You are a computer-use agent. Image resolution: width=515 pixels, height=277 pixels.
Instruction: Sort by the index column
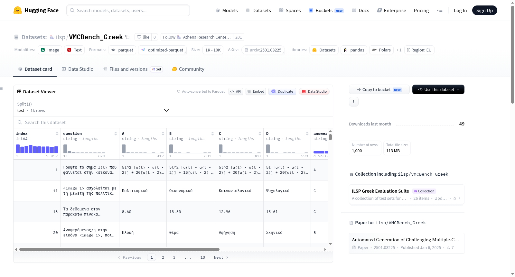[57, 134]
